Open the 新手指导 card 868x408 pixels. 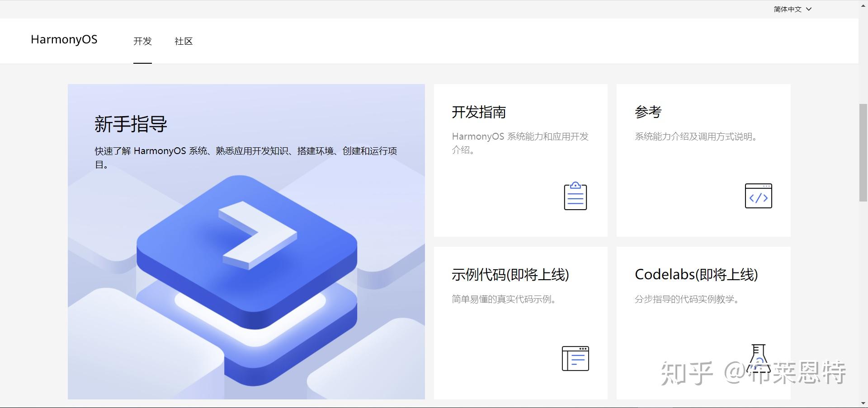click(x=246, y=242)
